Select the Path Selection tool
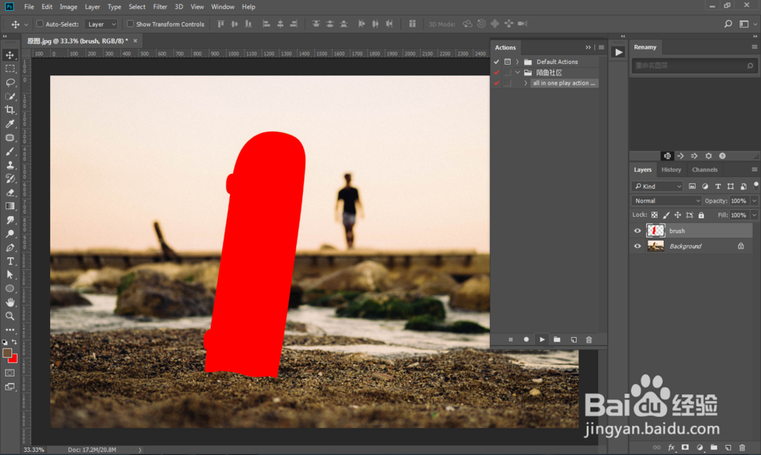 click(10, 275)
